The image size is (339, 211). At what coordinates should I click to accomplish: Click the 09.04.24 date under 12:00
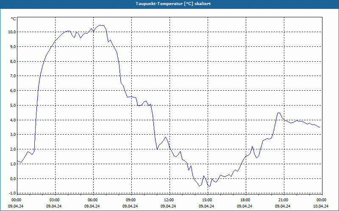[x=168, y=206]
